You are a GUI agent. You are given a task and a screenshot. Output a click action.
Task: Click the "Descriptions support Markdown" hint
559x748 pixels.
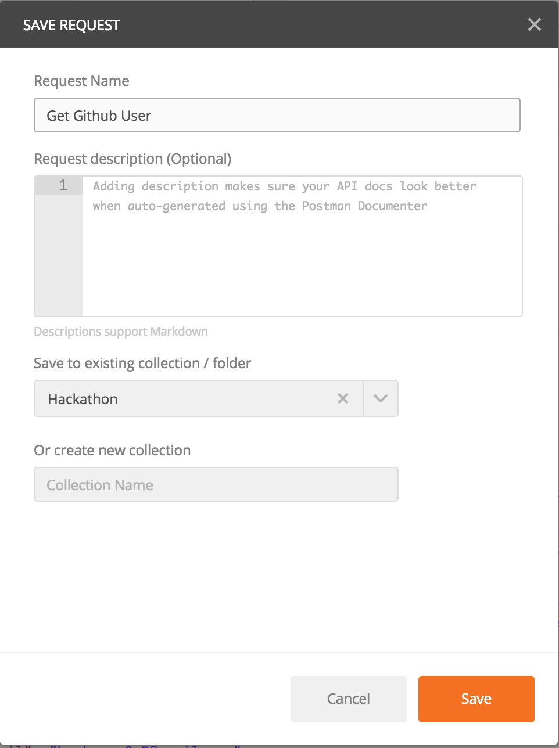pos(121,332)
